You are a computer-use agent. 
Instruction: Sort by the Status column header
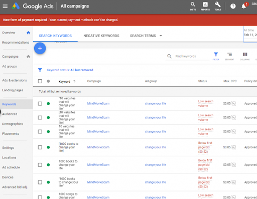click(202, 81)
